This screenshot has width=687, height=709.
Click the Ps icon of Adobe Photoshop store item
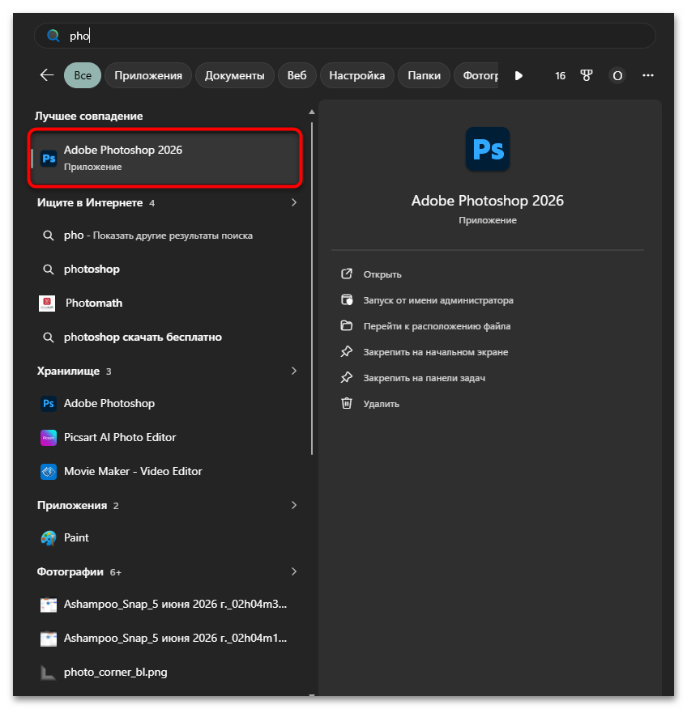[x=49, y=403]
